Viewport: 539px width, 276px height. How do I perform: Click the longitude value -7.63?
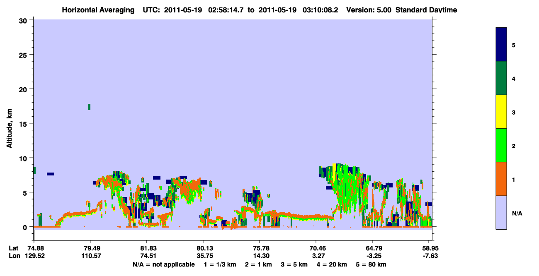tap(429, 256)
